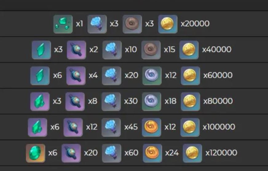
Task: Click the blue flower icon beside x60
Action: pyautogui.click(x=112, y=153)
